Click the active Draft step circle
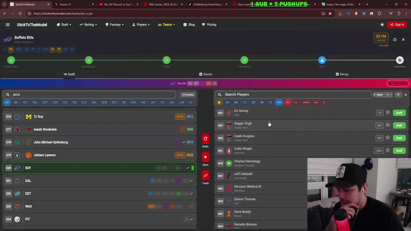Screen dimensions: 411x231 (x=322, y=60)
